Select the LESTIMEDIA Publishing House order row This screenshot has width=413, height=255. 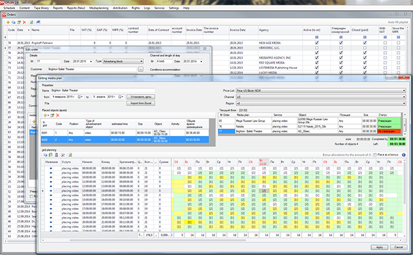coord(205,68)
